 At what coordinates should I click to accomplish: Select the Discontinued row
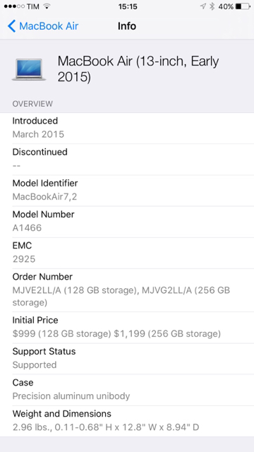click(127, 159)
